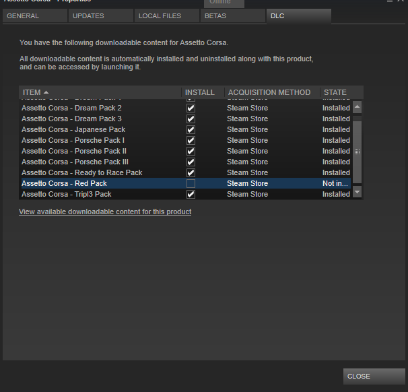Viewport: 408px width, 392px height.
Task: Toggle Porsche Pack II install checkbox
Action: [191, 152]
